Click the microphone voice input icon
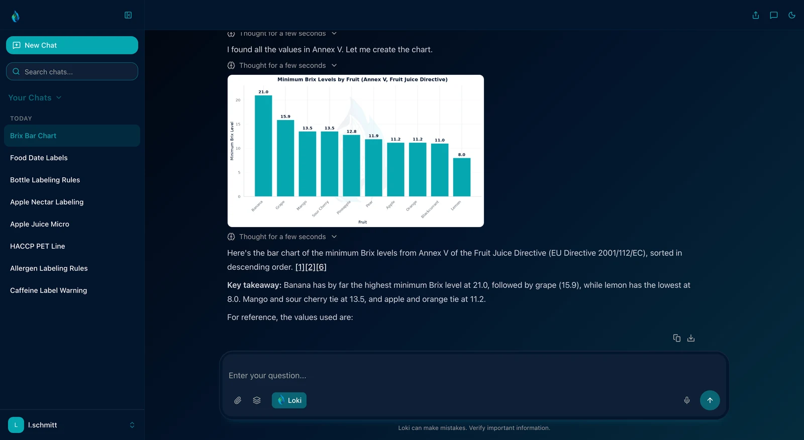Image resolution: width=804 pixels, height=440 pixels. 687,400
